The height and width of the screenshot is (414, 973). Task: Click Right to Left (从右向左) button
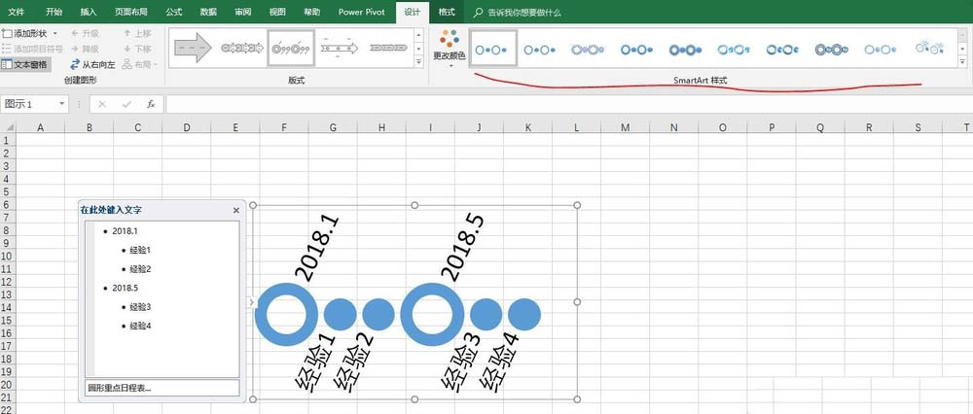(x=92, y=64)
